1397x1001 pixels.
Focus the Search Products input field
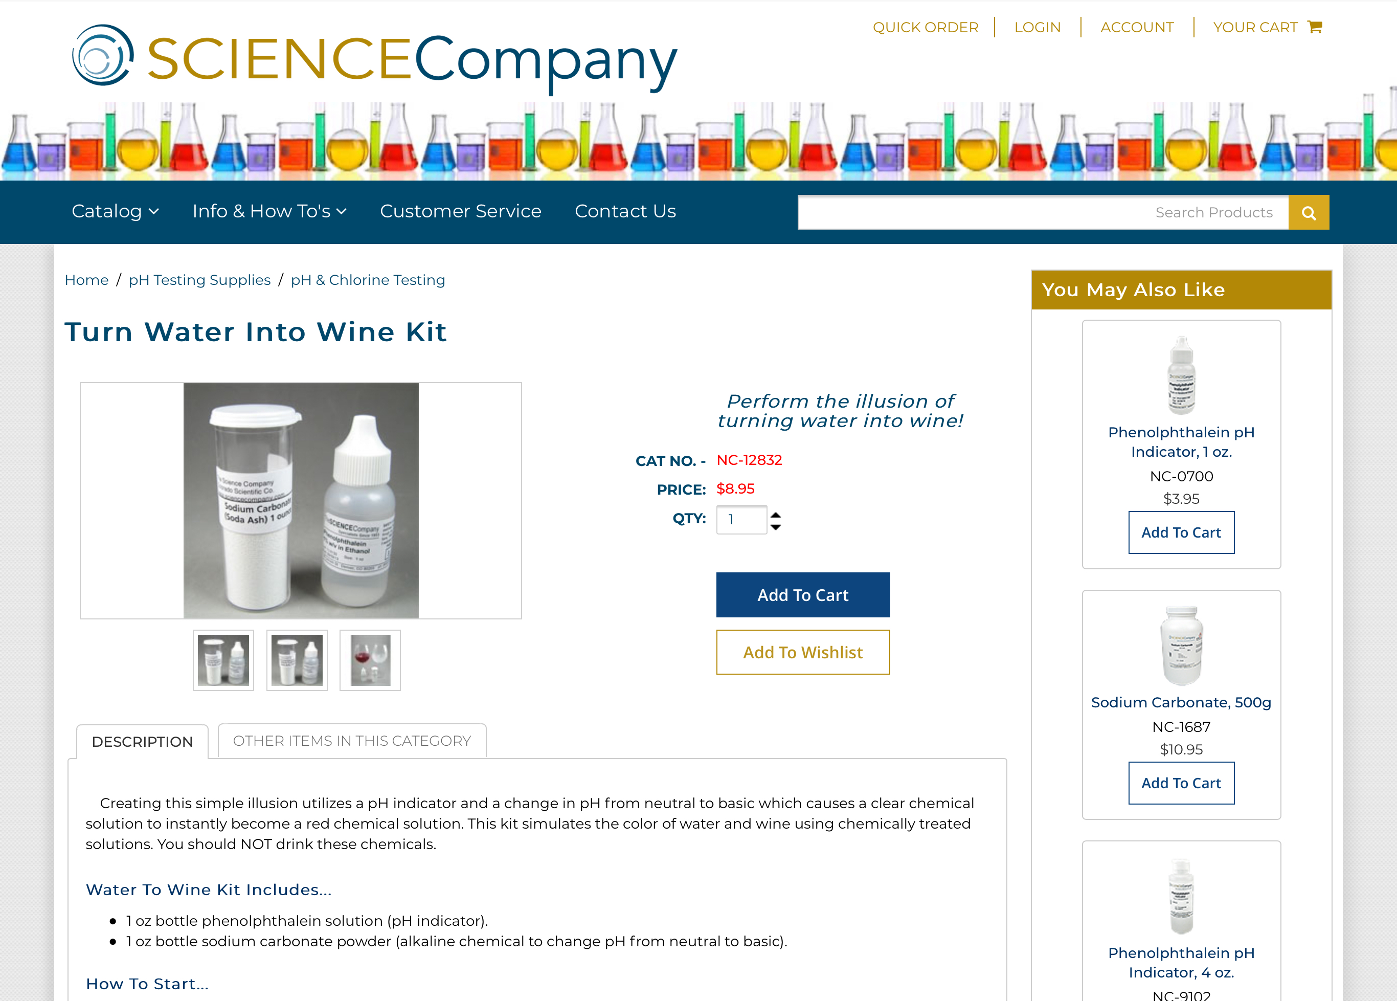coord(1043,212)
